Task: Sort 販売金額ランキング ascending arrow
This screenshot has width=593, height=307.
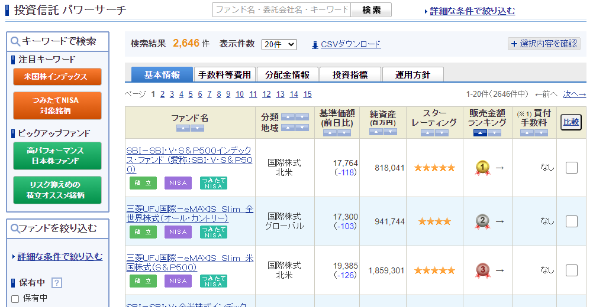Action: click(x=480, y=133)
